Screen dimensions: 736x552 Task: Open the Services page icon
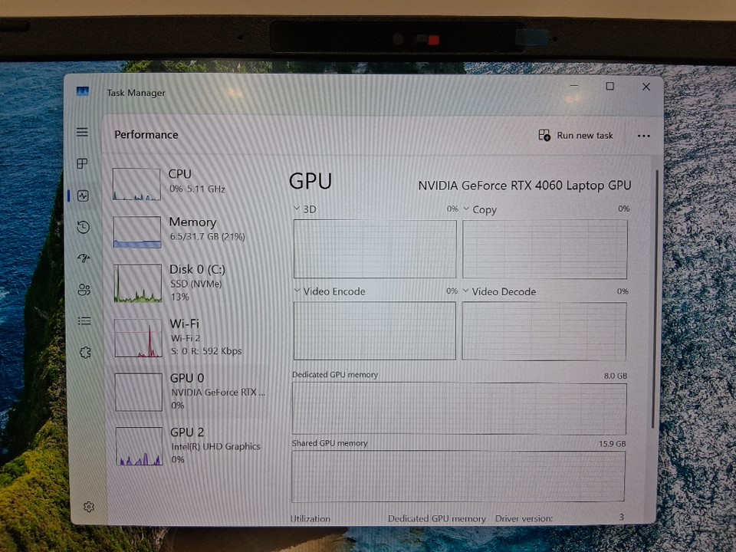[x=85, y=352]
